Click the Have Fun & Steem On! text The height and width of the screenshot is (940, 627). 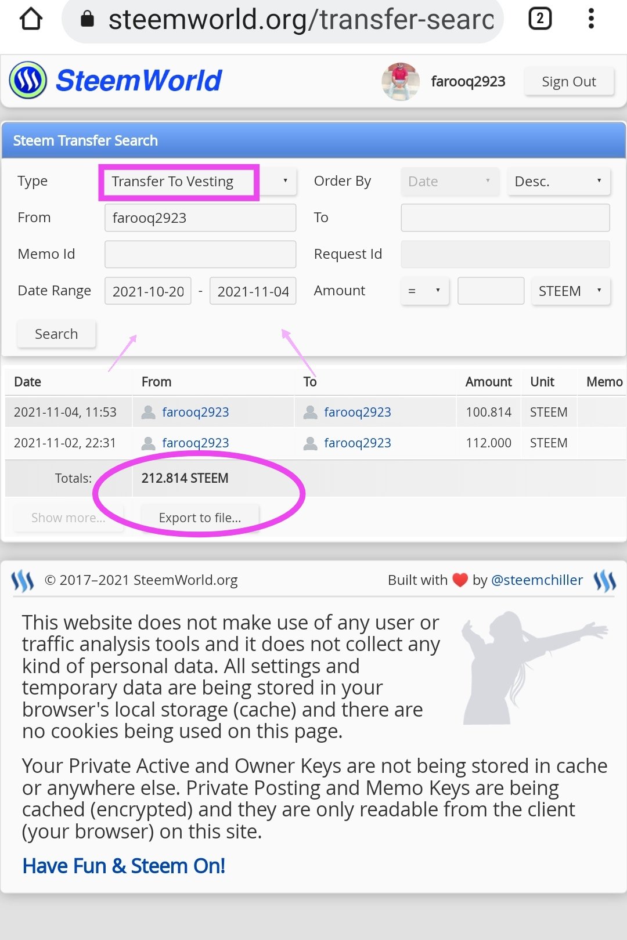pyautogui.click(x=124, y=866)
